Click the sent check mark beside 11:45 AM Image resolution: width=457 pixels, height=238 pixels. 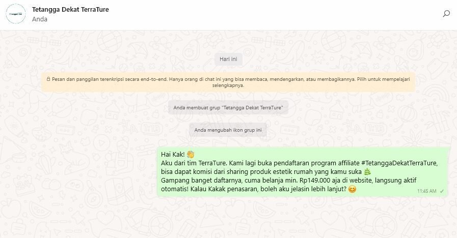pos(442,191)
